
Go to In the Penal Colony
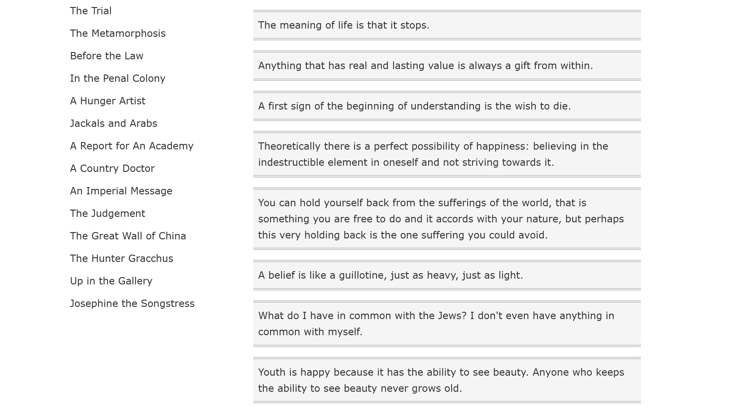coord(118,78)
